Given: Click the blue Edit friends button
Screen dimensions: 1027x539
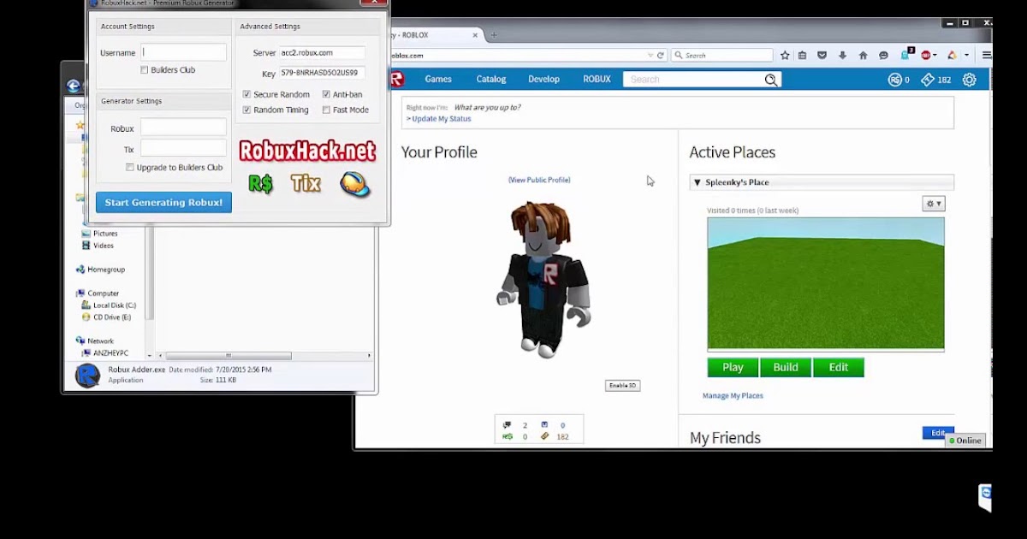Looking at the screenshot, I should [x=937, y=433].
